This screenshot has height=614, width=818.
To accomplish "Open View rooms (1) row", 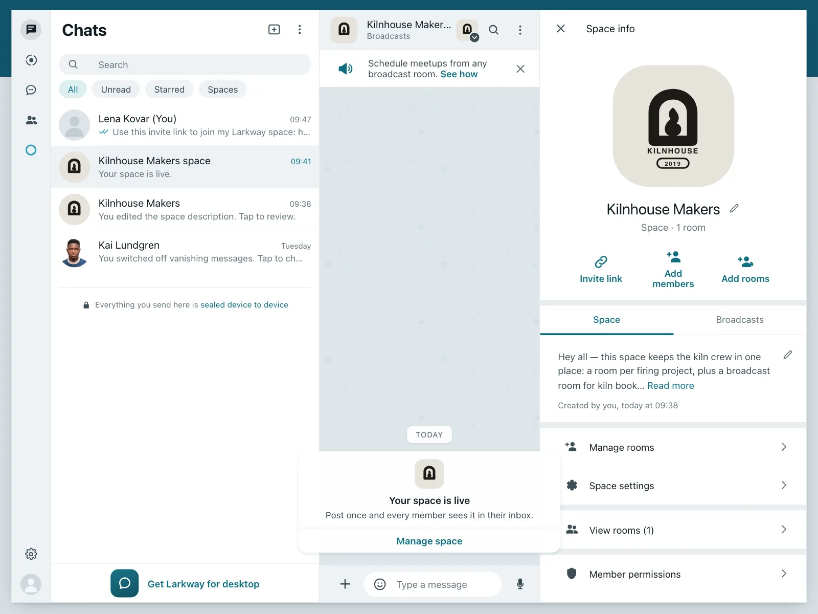I will click(673, 530).
